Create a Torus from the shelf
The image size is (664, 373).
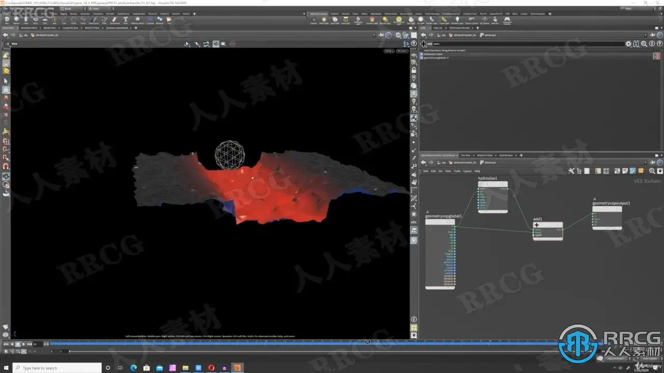pos(35,20)
